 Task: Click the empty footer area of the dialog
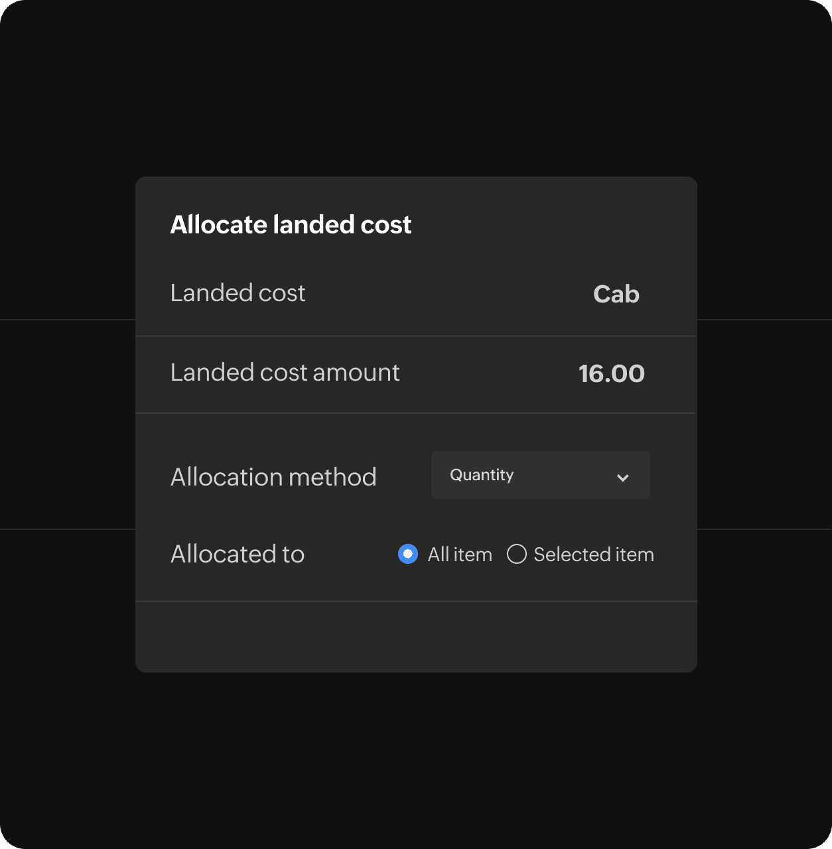[416, 637]
